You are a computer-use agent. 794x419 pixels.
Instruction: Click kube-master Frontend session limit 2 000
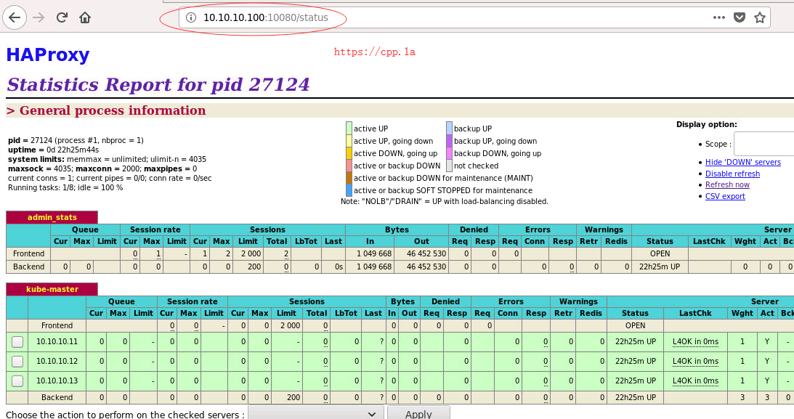click(x=286, y=325)
